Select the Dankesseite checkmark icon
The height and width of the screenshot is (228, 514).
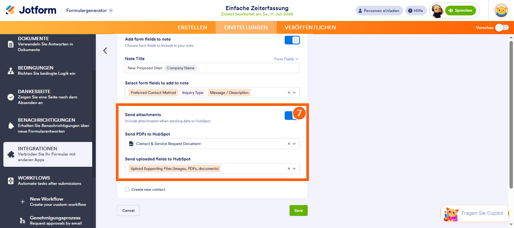pos(11,97)
